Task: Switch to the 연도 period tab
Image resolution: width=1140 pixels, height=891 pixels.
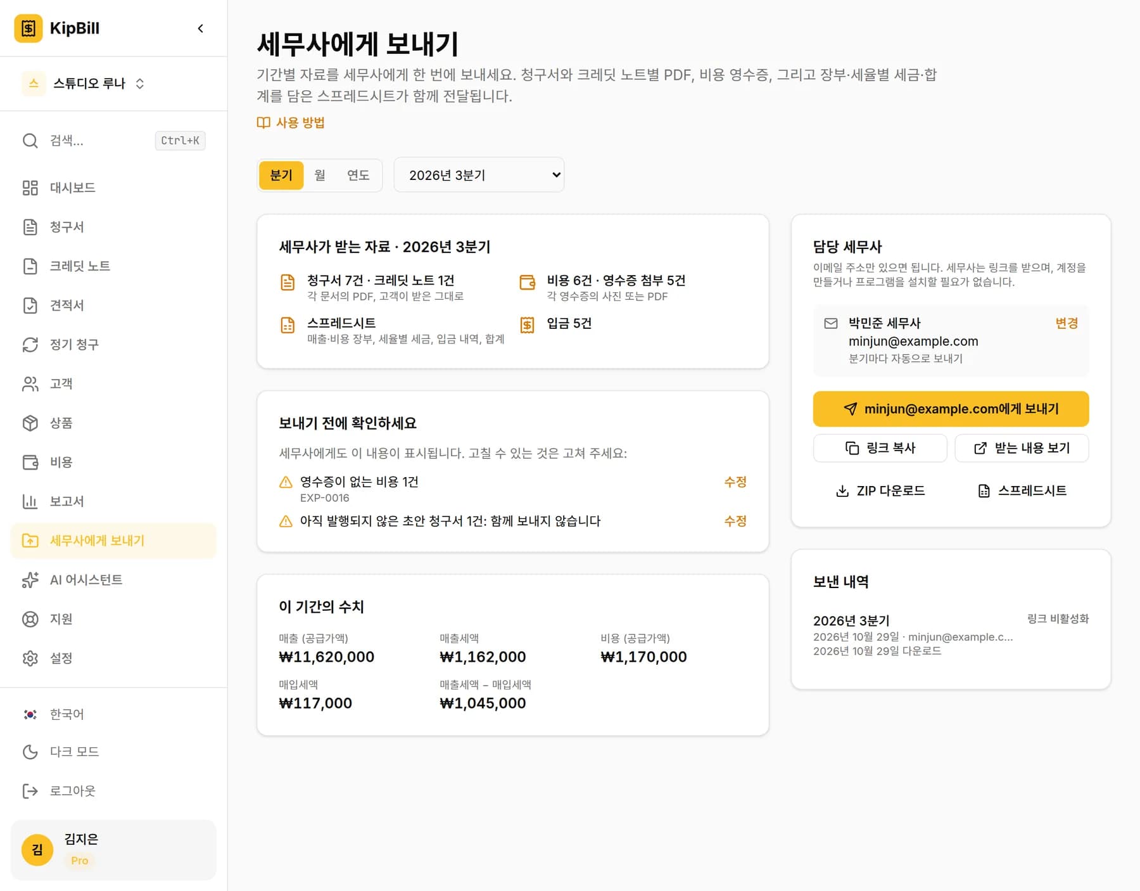Action: (x=358, y=175)
